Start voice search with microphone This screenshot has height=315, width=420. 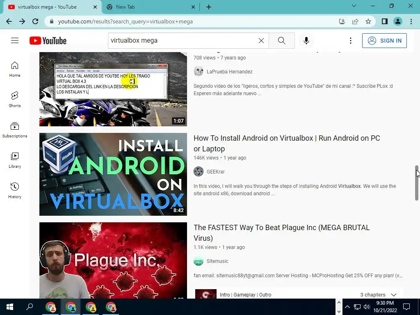(x=306, y=41)
